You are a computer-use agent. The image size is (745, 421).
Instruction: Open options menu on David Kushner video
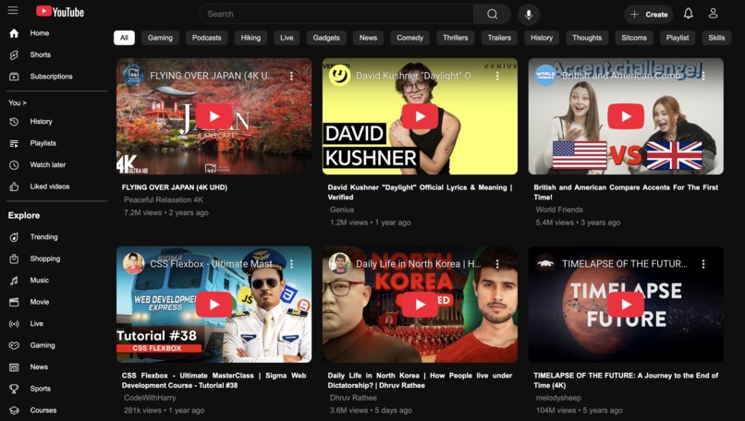click(497, 76)
